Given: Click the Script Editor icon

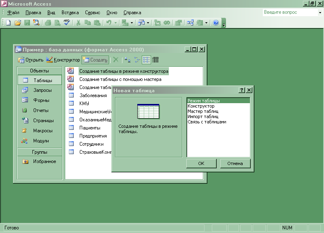Looking at the screenshot, I should [167, 23].
